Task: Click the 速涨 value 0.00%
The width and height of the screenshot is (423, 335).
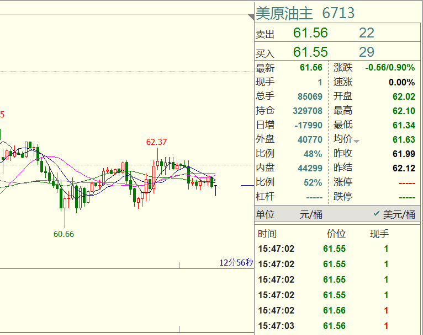Action: click(x=401, y=82)
